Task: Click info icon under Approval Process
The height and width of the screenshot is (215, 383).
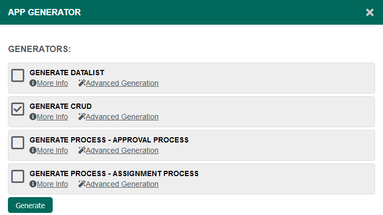Action: pos(33,150)
